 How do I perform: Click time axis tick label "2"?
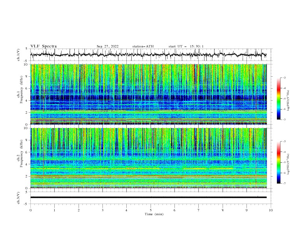coord(79,210)
